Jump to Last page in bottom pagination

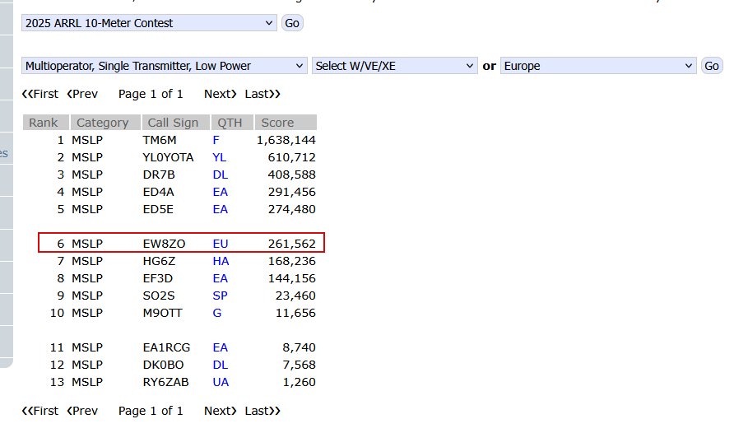click(x=262, y=410)
